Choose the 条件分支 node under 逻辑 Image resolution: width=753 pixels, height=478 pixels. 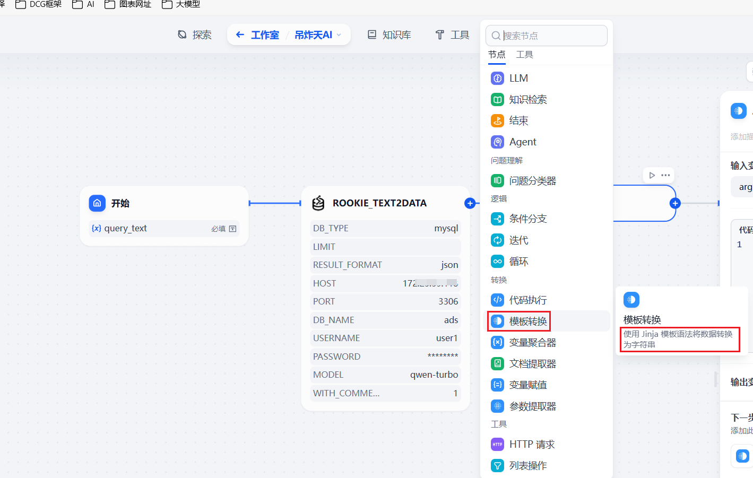532,218
